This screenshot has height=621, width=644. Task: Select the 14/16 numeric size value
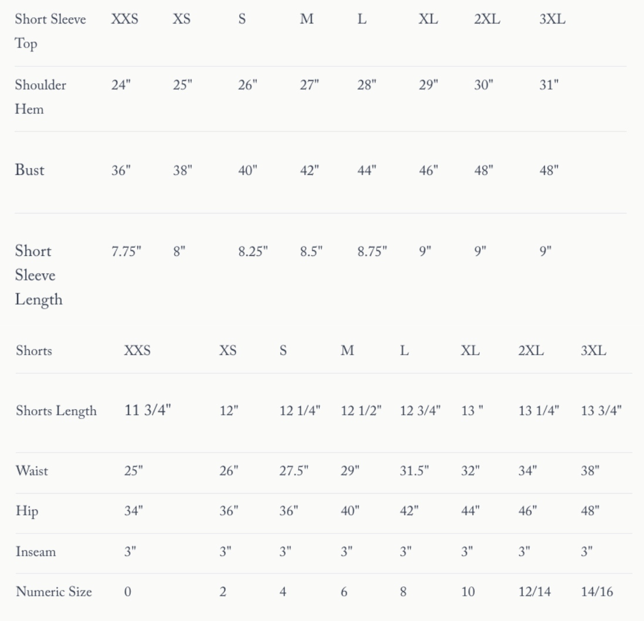pyautogui.click(x=596, y=592)
